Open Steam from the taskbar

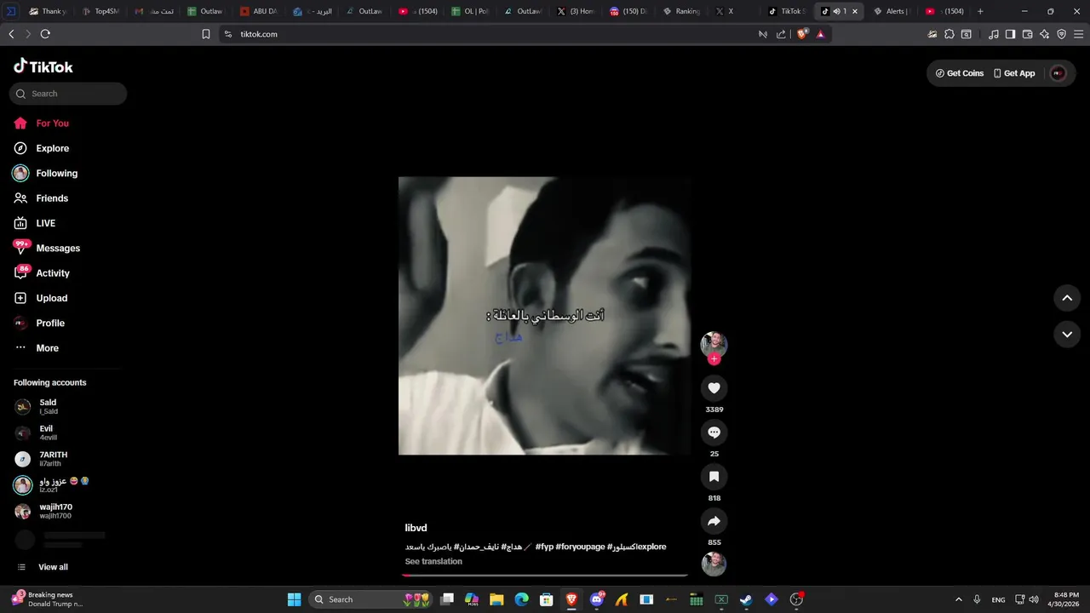pos(746,599)
